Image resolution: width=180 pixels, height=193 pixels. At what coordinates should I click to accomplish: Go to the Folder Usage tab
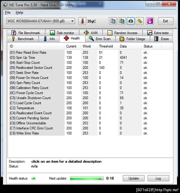coord(133,39)
